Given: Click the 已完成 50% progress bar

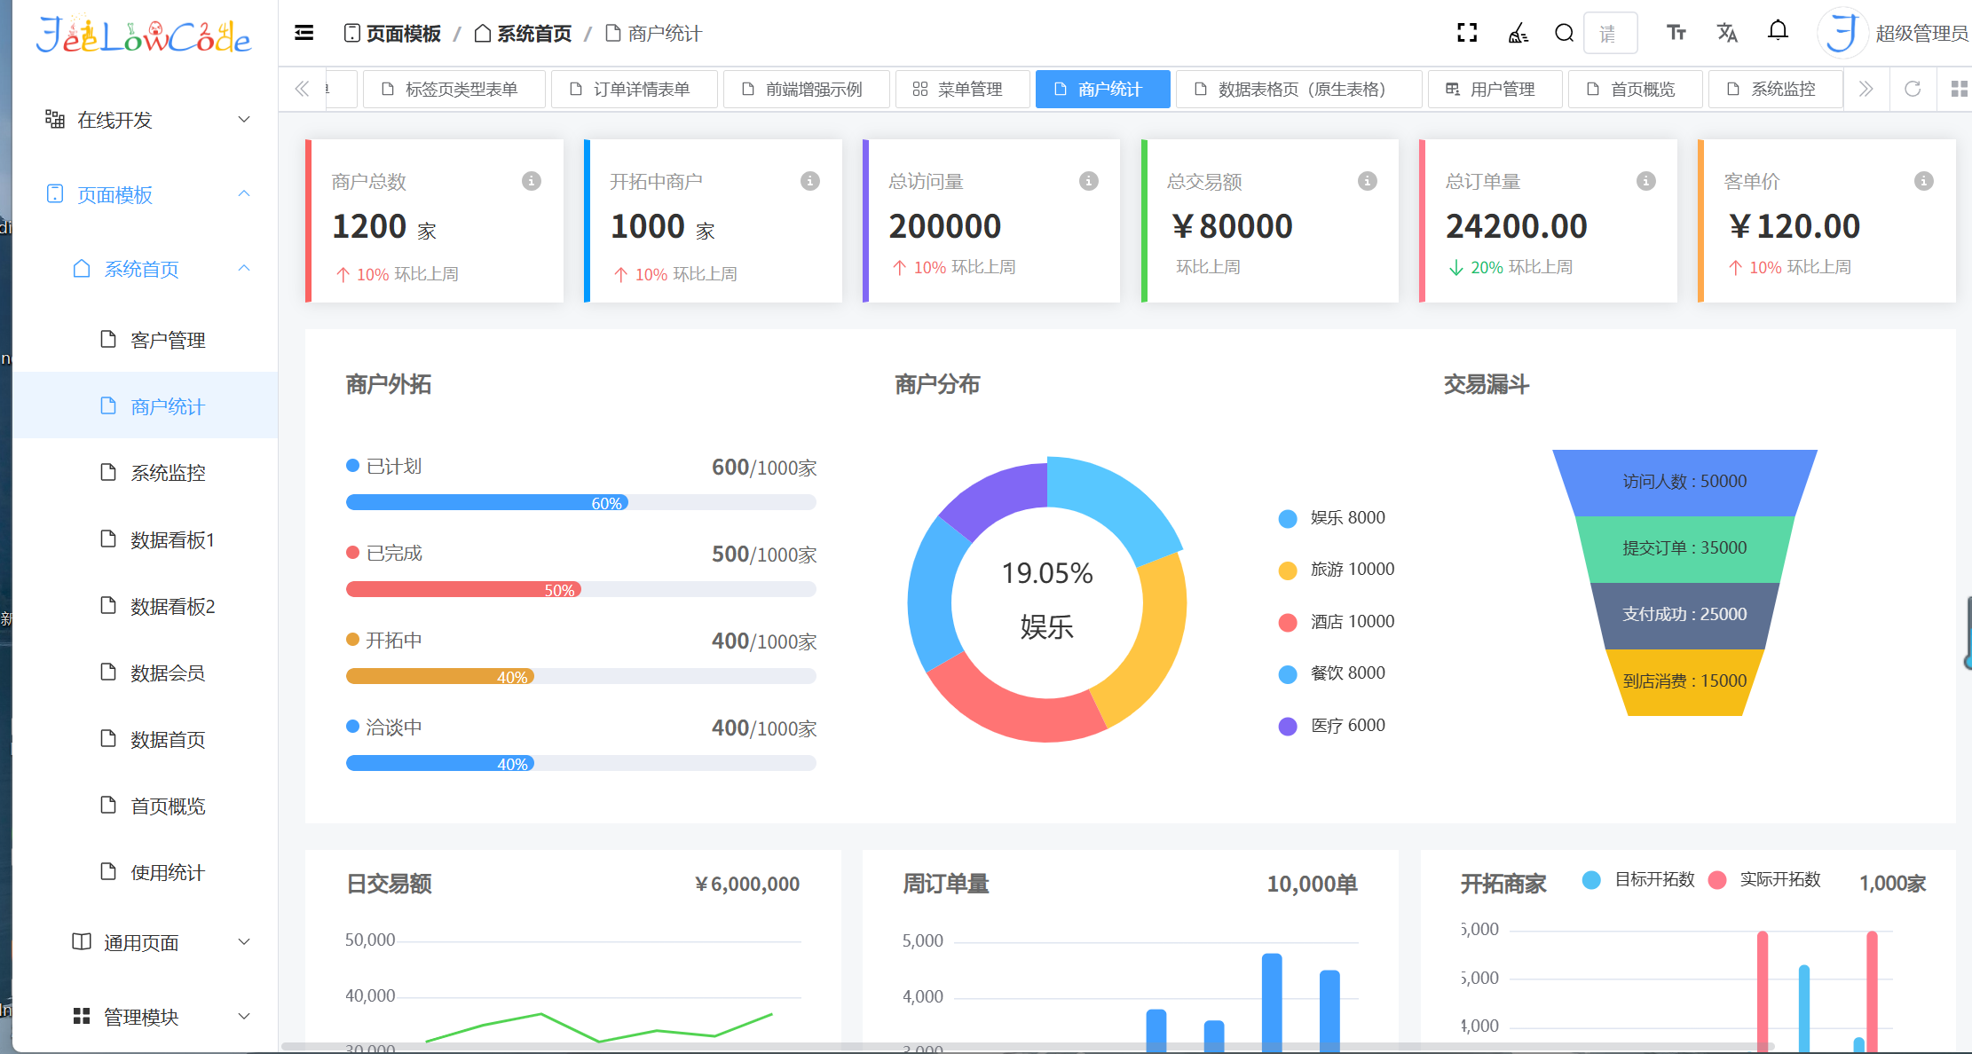Looking at the screenshot, I should [580, 590].
